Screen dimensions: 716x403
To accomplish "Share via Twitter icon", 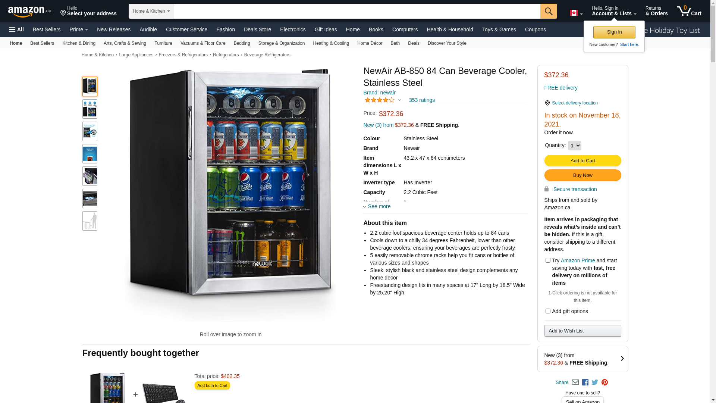I will pyautogui.click(x=595, y=382).
